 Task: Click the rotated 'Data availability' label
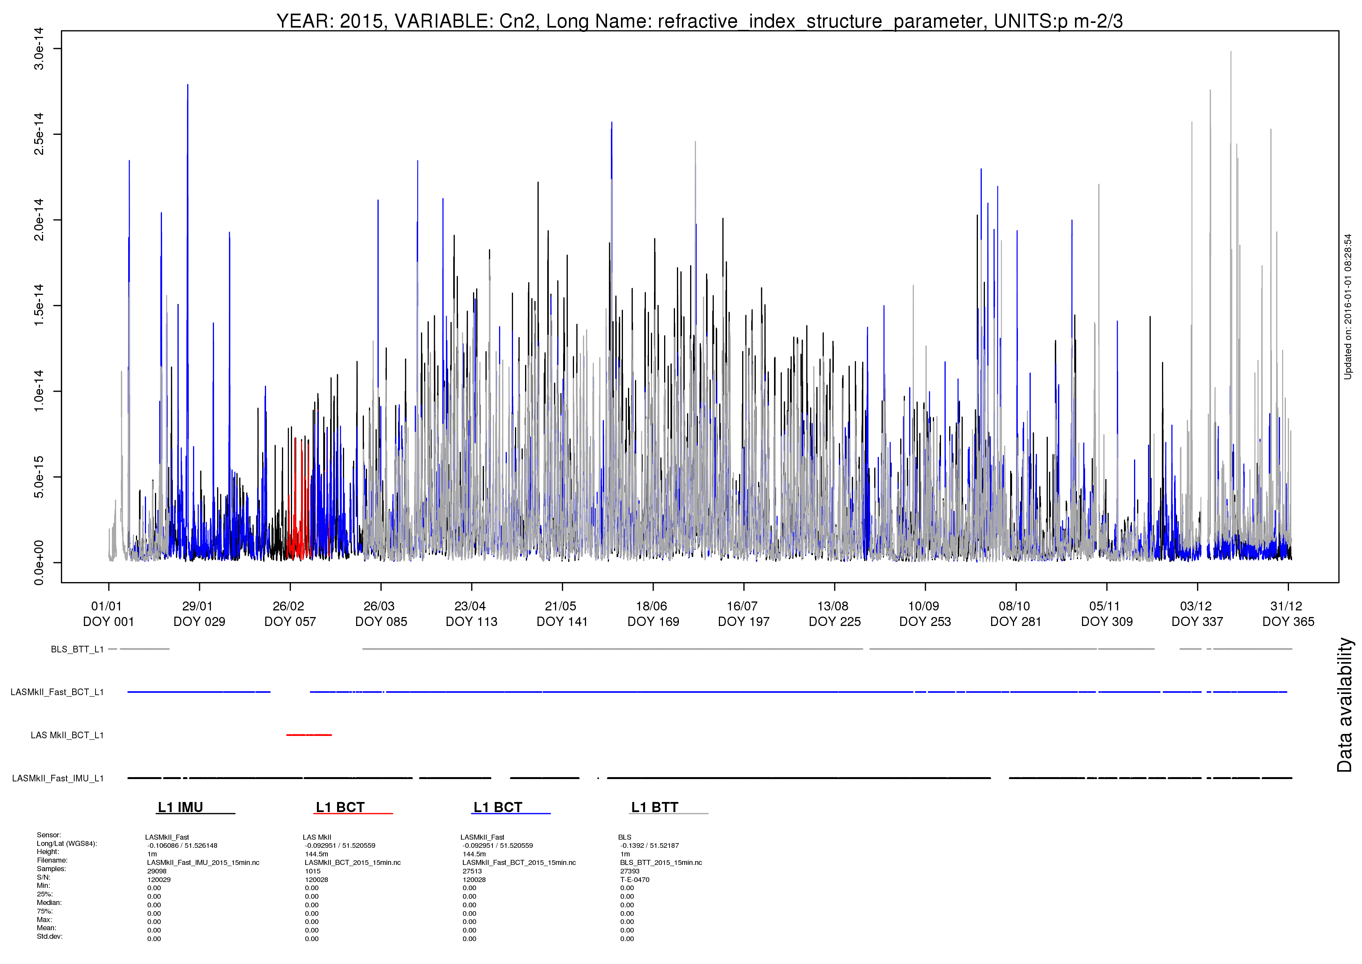tap(1344, 705)
